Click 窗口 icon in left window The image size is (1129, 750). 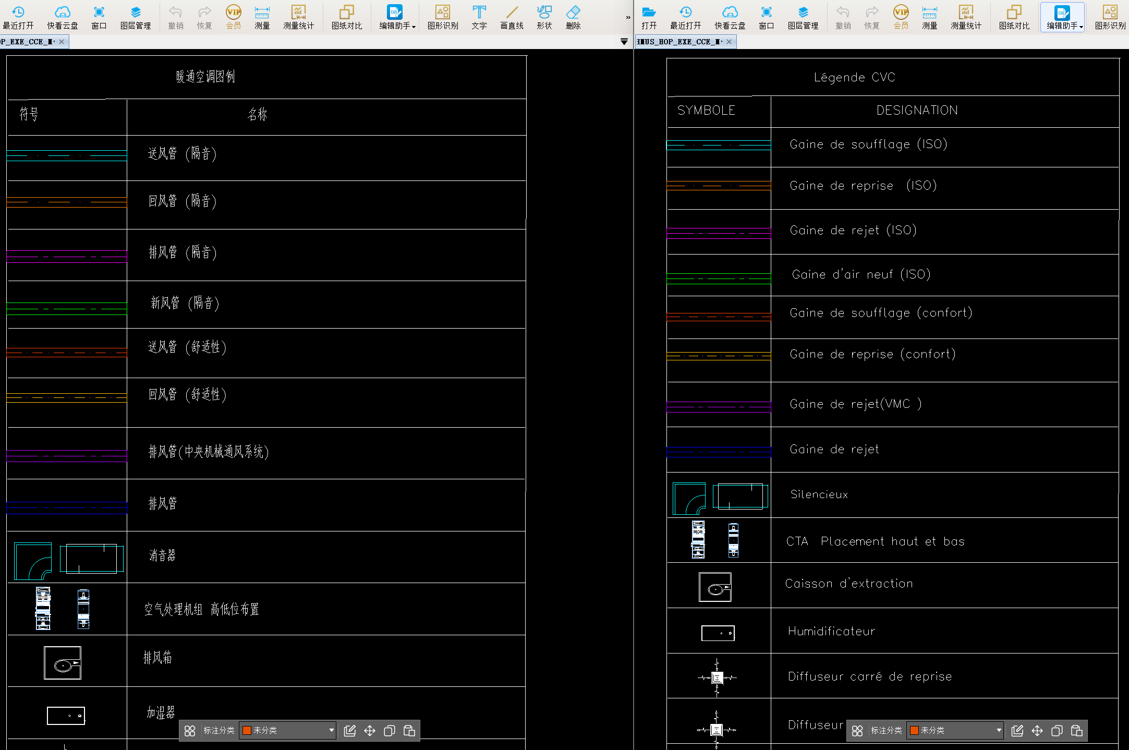pyautogui.click(x=99, y=17)
